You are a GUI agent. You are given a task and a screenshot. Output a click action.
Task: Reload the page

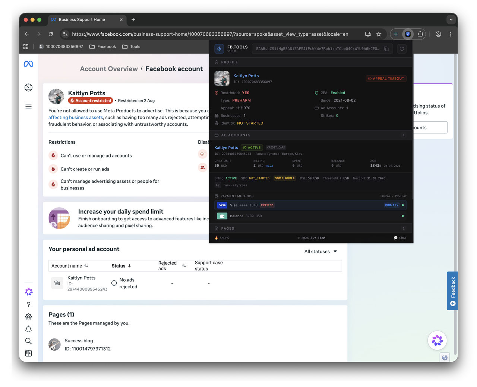[x=51, y=34]
